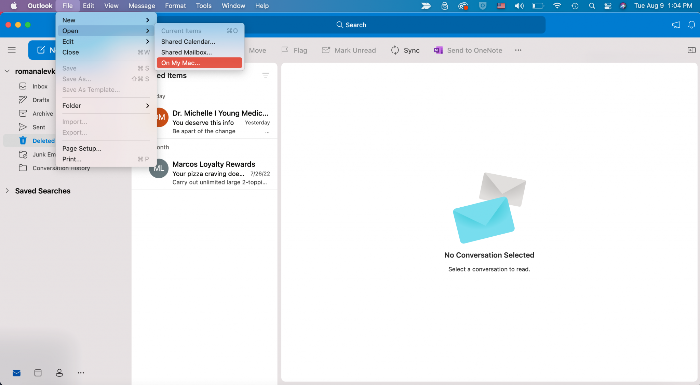Viewport: 700px width, 385px height.
Task: Mark Unread toggle in the toolbar
Action: pyautogui.click(x=349, y=50)
